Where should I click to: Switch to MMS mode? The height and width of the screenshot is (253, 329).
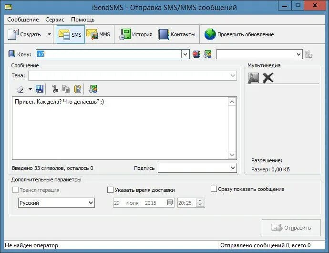(99, 34)
